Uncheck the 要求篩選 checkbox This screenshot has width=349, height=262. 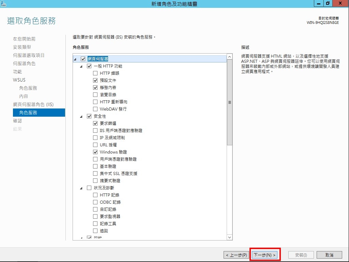(x=95, y=123)
